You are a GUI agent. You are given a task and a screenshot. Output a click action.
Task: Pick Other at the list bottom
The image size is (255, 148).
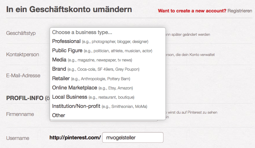pyautogui.click(x=108, y=115)
